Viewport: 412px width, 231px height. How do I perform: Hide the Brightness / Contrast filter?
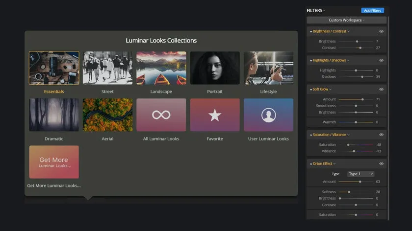point(381,31)
